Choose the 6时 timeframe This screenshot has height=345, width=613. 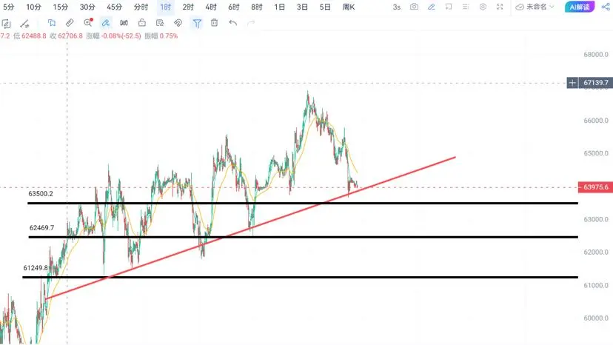tap(234, 7)
